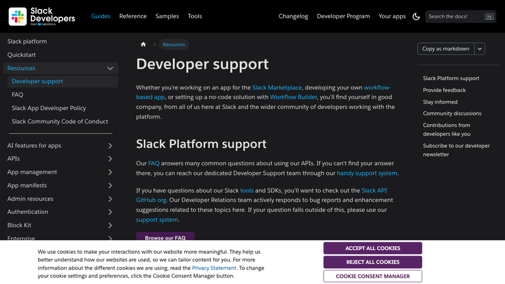Click the Browse our FAQ button
This screenshot has height=284, width=505.
click(x=165, y=236)
